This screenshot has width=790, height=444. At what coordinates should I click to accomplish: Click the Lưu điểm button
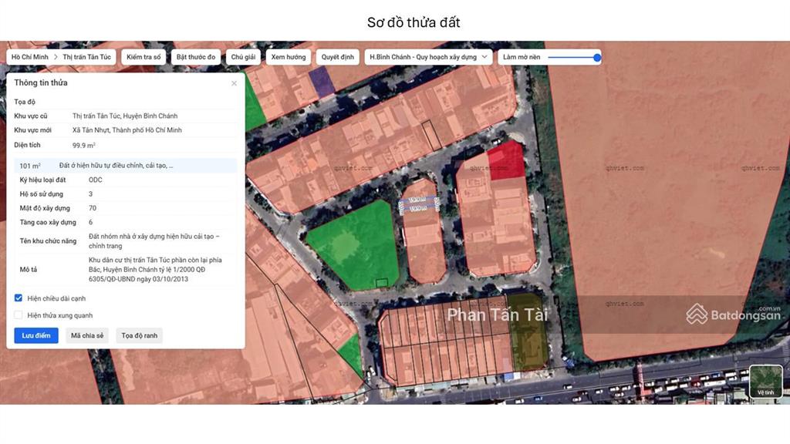pos(36,335)
